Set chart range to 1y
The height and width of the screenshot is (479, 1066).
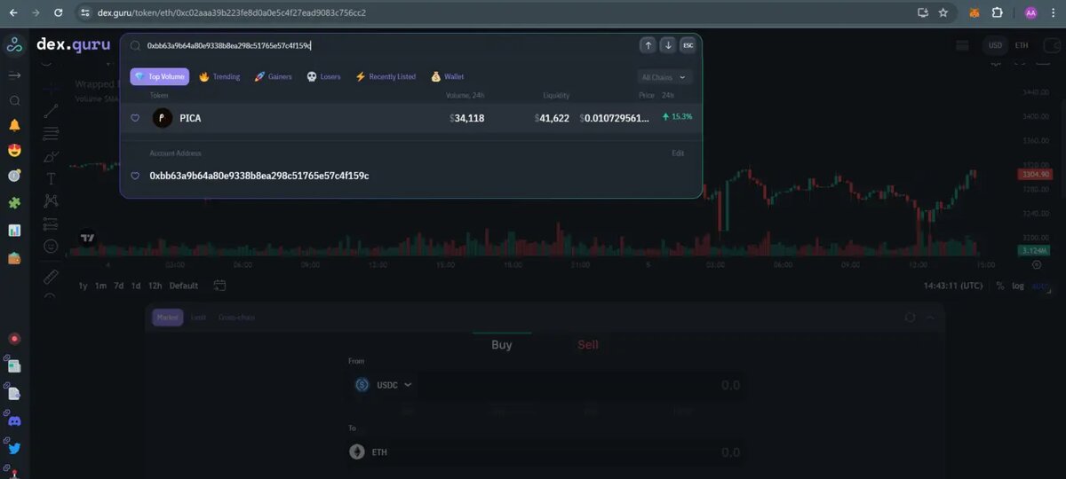[x=83, y=286]
